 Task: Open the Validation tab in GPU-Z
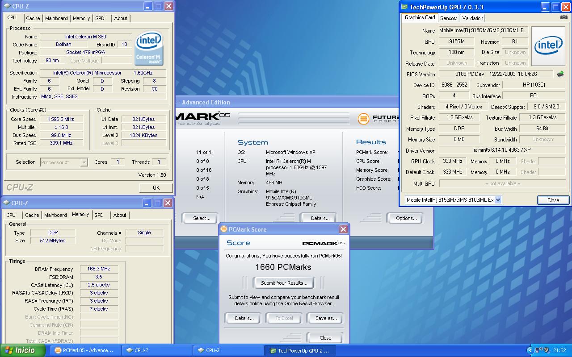(473, 18)
